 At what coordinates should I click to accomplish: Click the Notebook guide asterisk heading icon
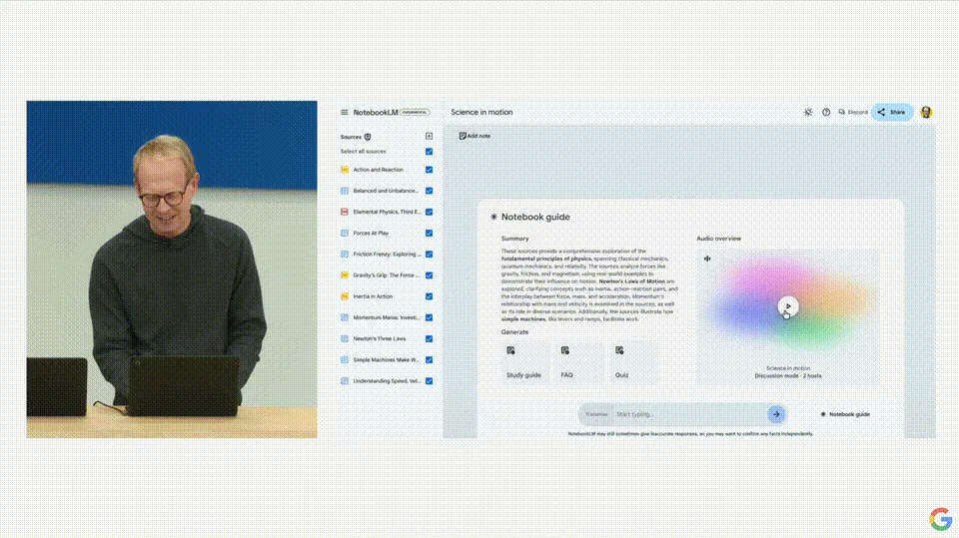(x=493, y=217)
